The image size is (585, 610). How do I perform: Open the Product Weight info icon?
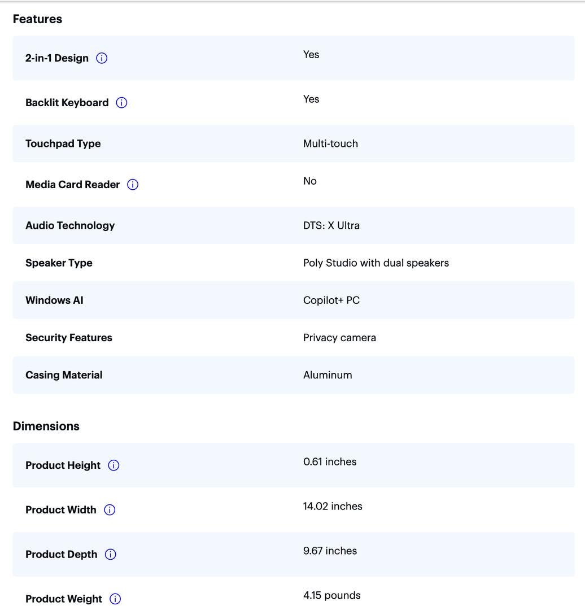(115, 599)
